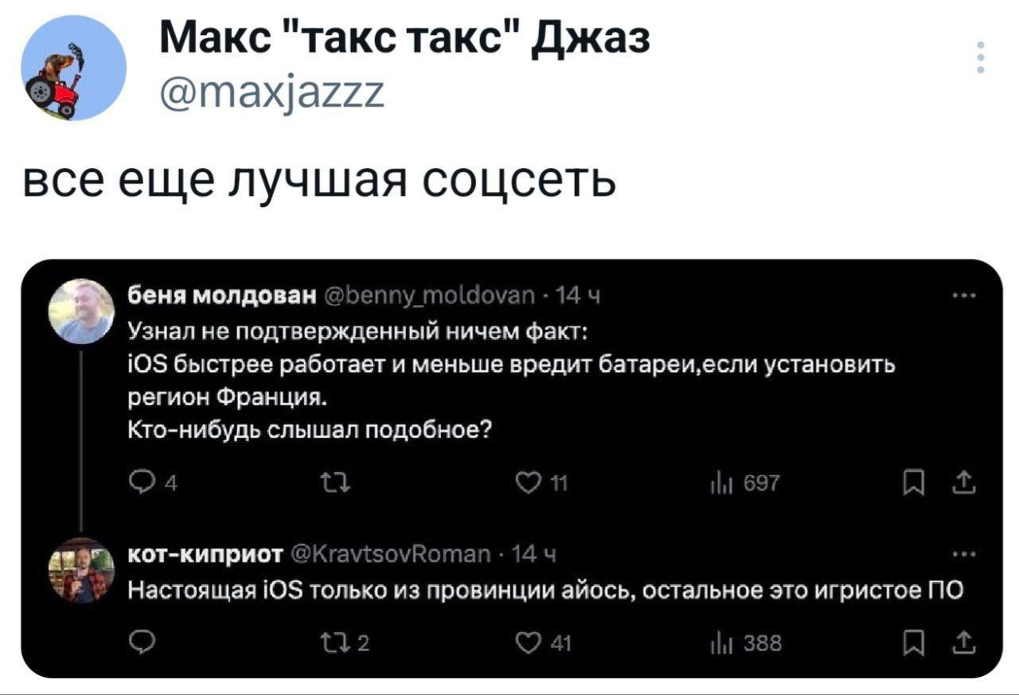This screenshot has height=695, width=1019.
Task: Like беня молдован's tweet with 11 likes
Action: point(528,482)
